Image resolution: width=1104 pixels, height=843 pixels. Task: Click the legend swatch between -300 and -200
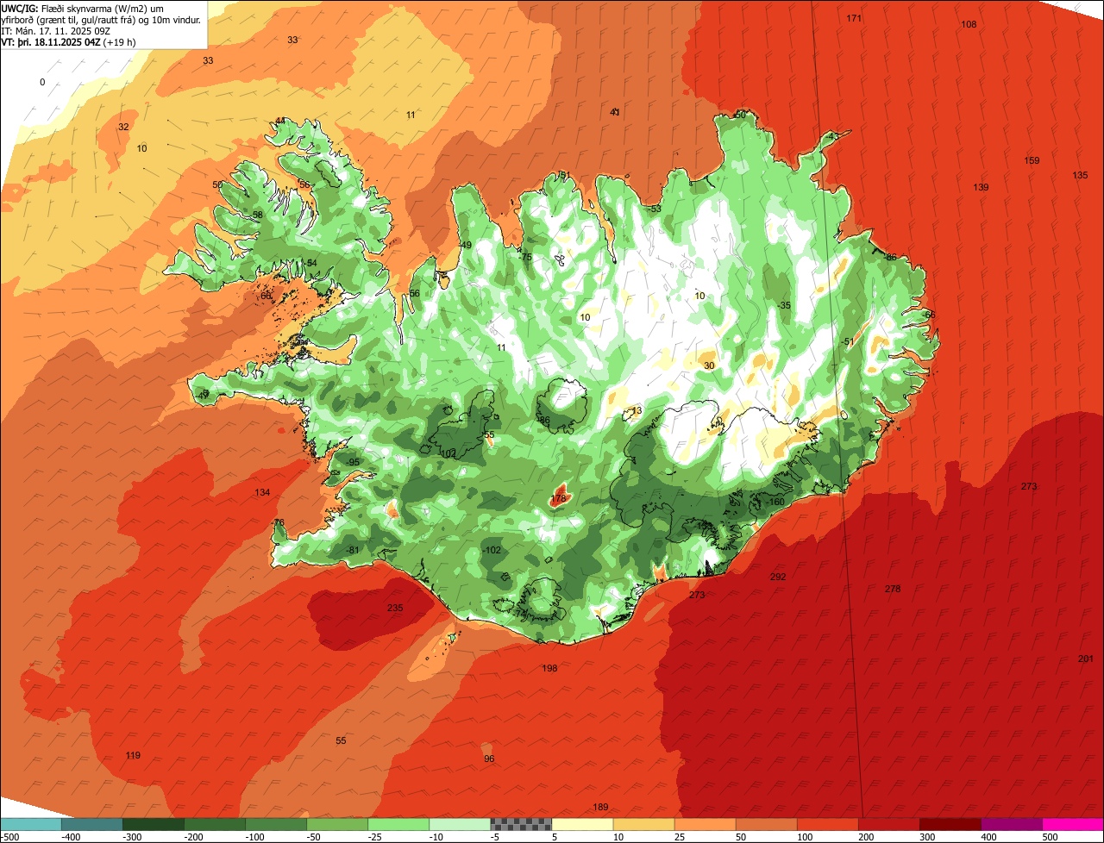[154, 824]
